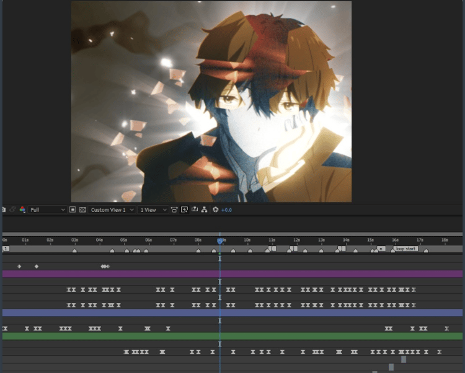
Task: Click the snapshot camera icon at far left
Action: pos(4,210)
